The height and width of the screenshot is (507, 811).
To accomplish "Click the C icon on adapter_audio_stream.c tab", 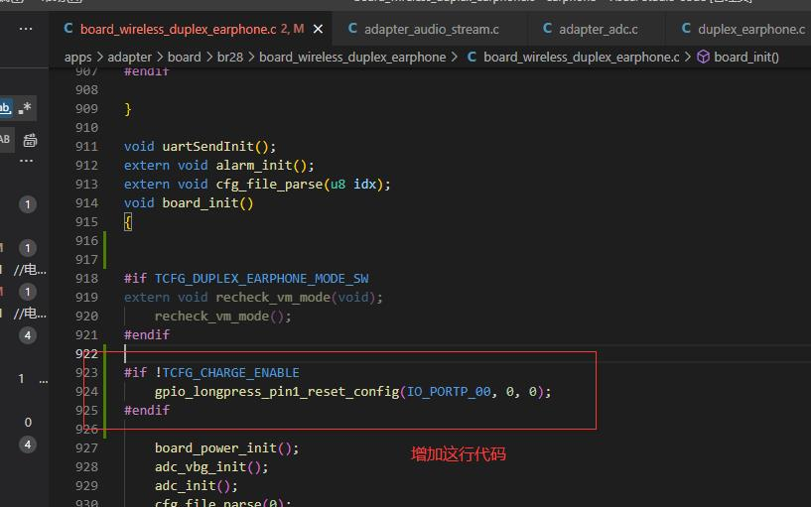I will point(352,29).
